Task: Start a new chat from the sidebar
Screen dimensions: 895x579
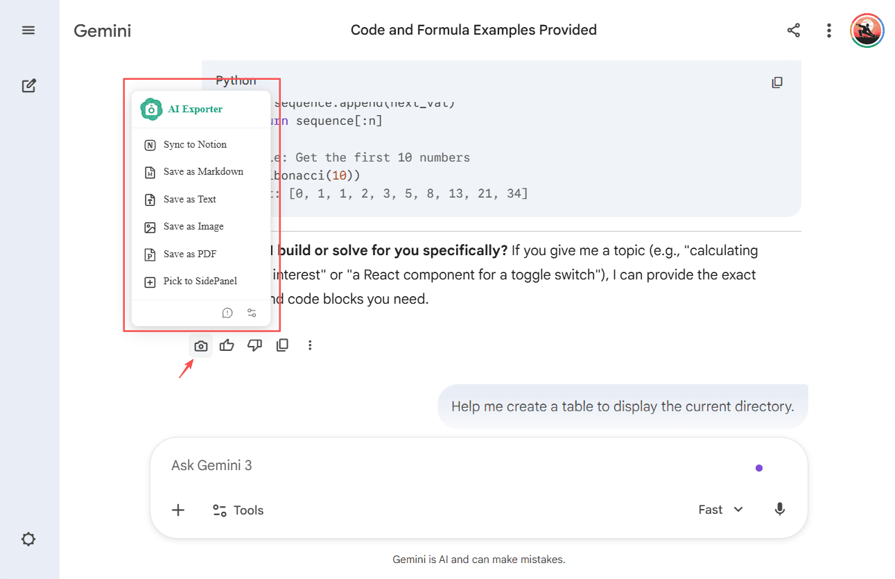Action: pyautogui.click(x=28, y=85)
